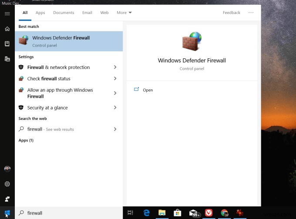The width and height of the screenshot is (296, 219).
Task: Launch Vivaldi browser from taskbar
Action: tap(209, 213)
